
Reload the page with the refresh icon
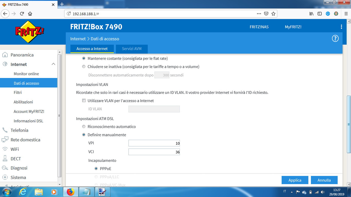point(22,14)
